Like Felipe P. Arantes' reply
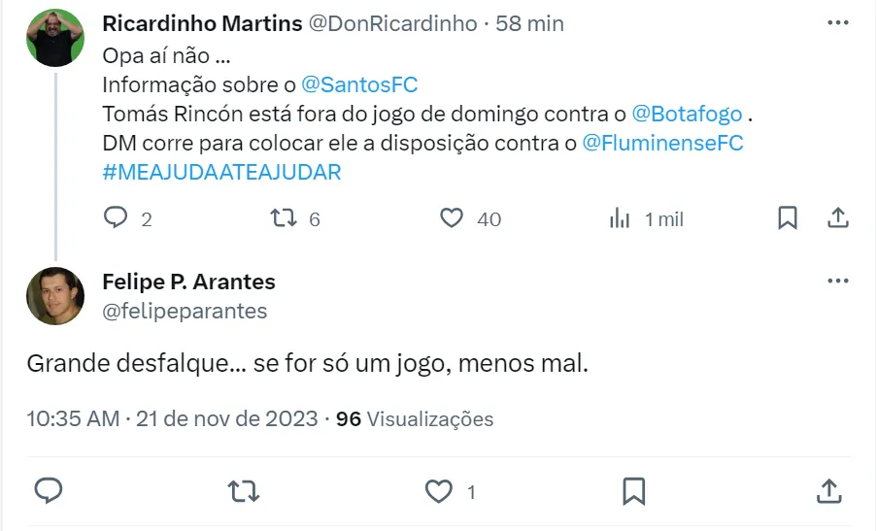This screenshot has height=531, width=877. (x=440, y=490)
